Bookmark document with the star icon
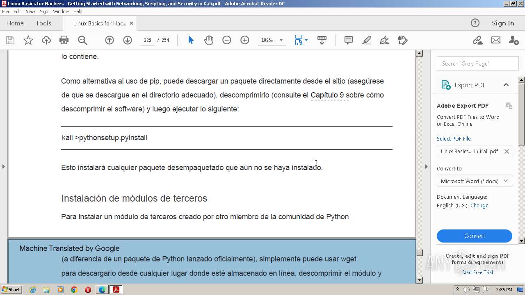 coord(28,40)
